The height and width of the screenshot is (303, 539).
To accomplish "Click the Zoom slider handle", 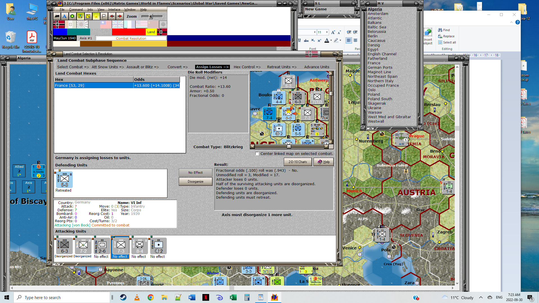I will [x=150, y=17].
